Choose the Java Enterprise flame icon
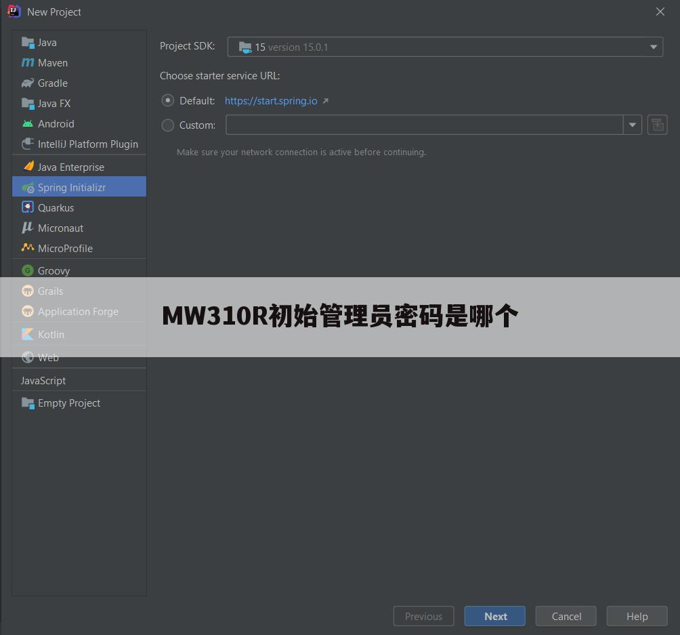Screen dimensions: 680x635 pyautogui.click(x=28, y=167)
